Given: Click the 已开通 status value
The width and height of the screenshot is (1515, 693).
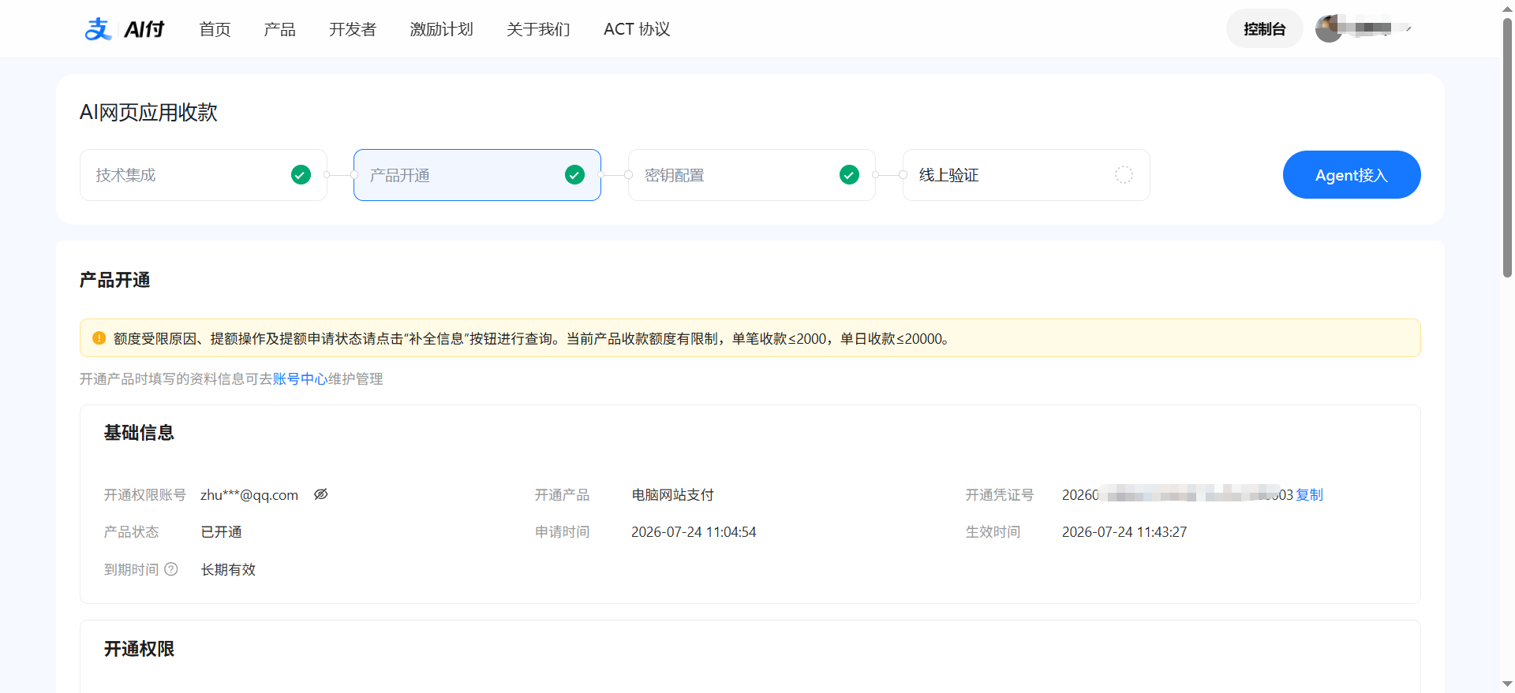Looking at the screenshot, I should pos(222,532).
